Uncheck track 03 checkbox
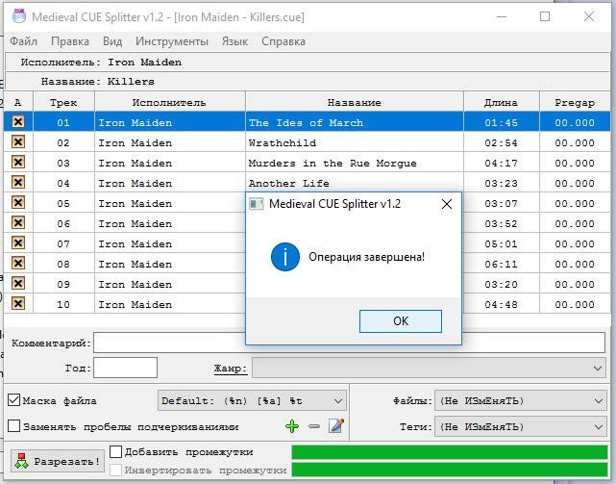Screen dimensions: 616x484 (x=18, y=162)
